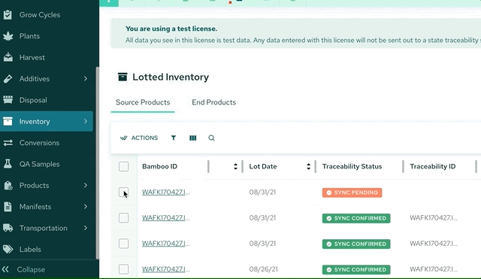Open Grow Cycles clipboard icon
The width and height of the screenshot is (481, 279).
8,15
